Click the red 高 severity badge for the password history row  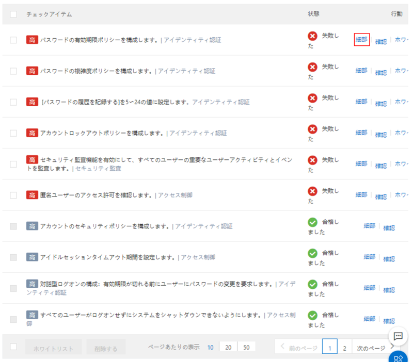point(32,102)
